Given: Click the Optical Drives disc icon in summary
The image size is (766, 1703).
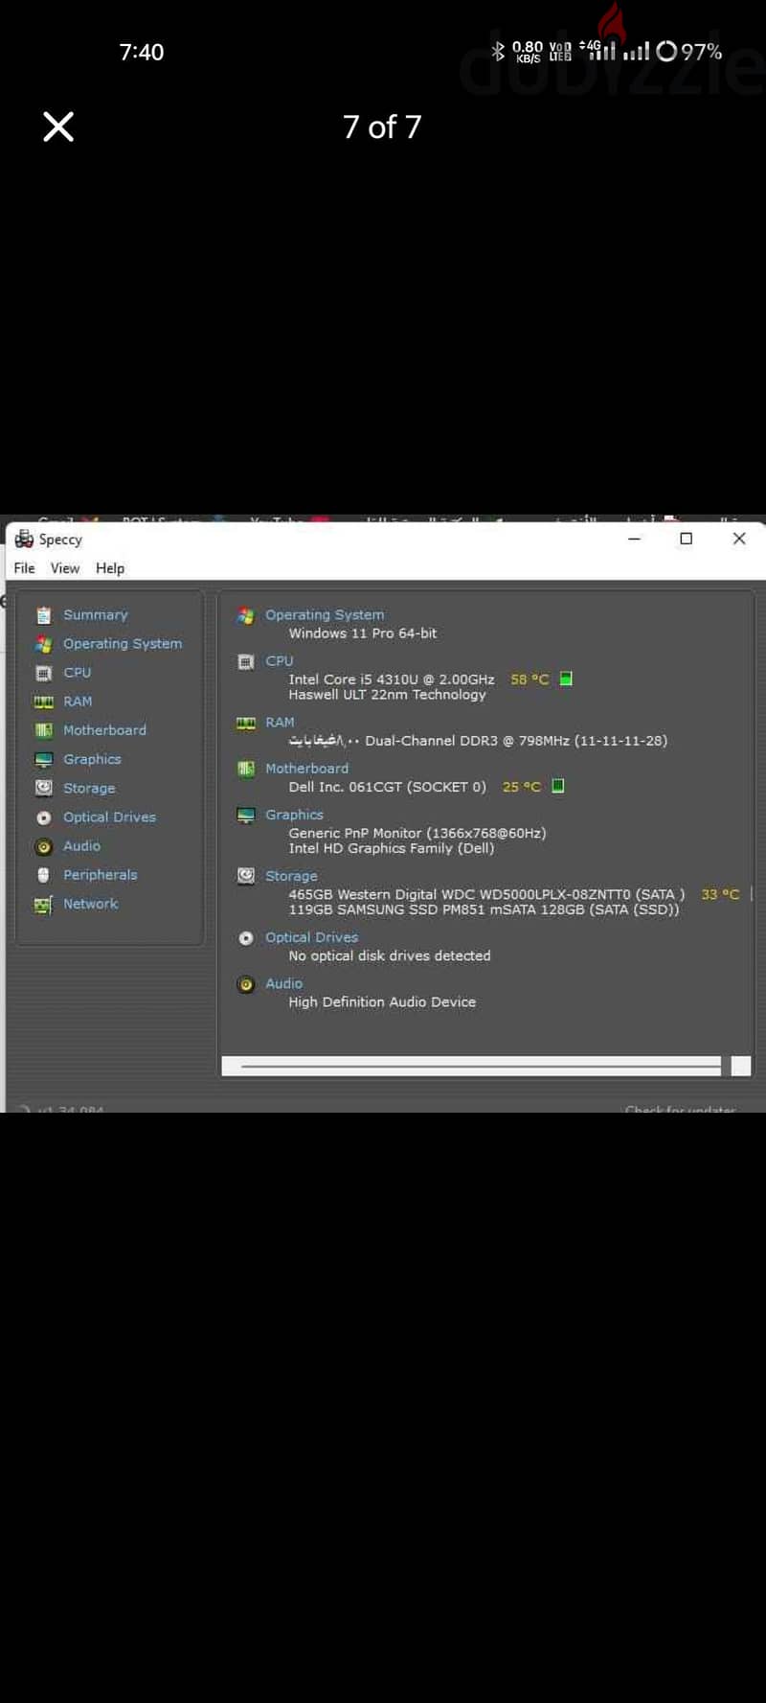Looking at the screenshot, I should (x=246, y=937).
